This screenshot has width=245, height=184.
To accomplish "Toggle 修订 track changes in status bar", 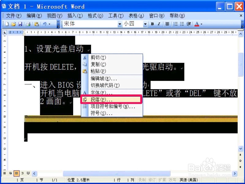I will click(152, 180).
